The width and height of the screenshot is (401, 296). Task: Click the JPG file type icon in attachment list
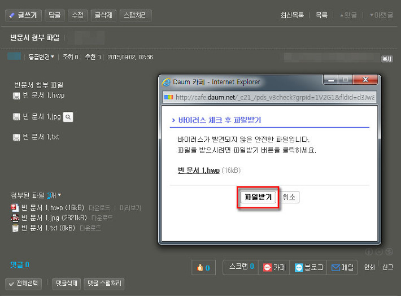click(15, 217)
